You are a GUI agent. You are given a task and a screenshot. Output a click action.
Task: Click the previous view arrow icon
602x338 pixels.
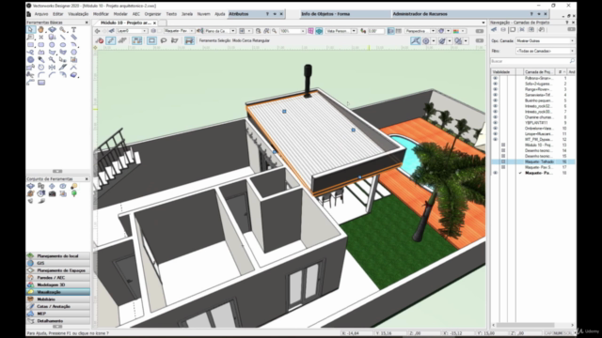point(98,31)
